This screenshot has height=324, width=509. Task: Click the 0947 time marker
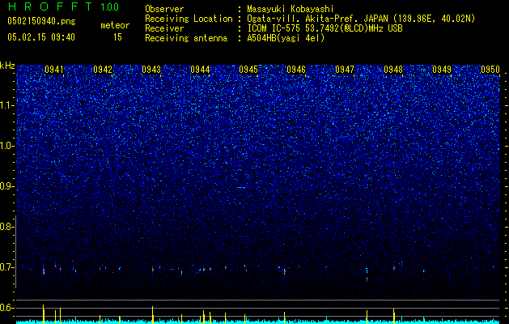[345, 70]
